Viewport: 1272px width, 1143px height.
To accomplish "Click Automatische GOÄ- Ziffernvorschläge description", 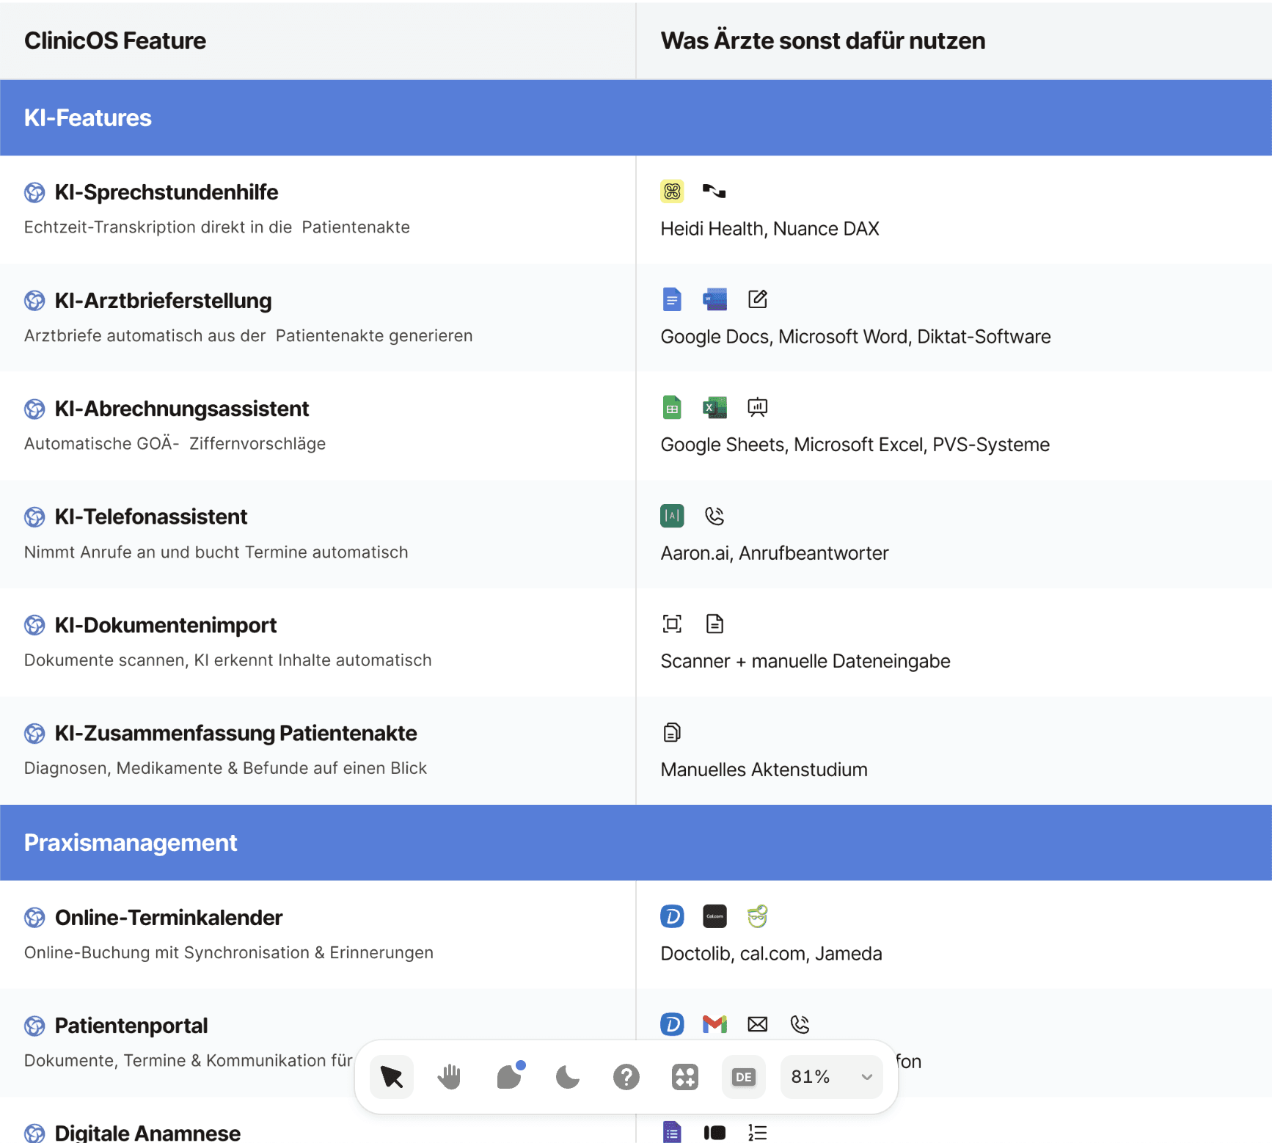I will 175,444.
